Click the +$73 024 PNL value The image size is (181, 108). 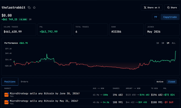[169, 95]
